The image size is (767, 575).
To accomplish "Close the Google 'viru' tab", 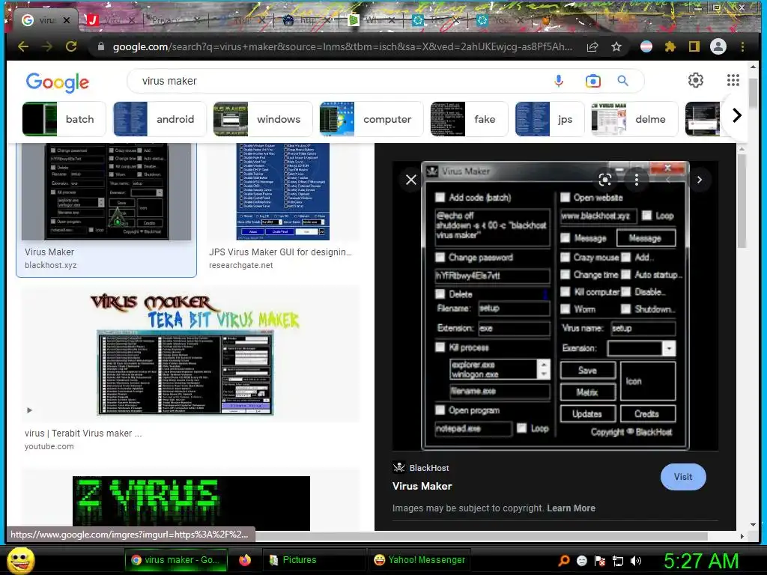I will 67,20.
